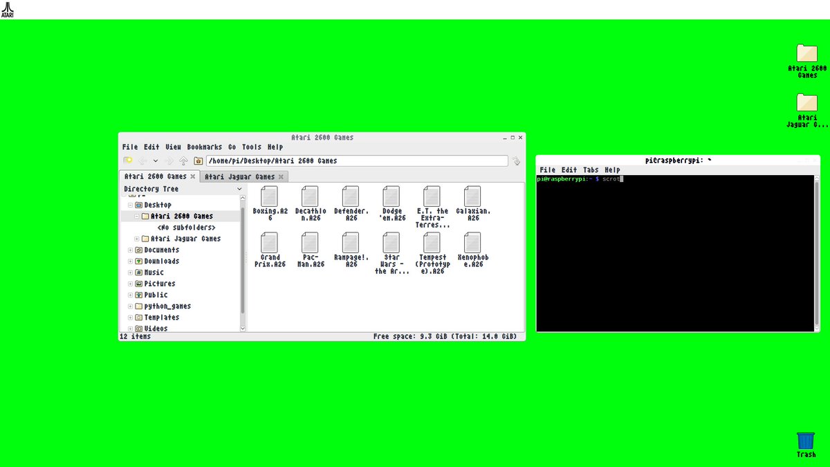Open the Bookmarks menu
The image size is (830, 467).
(x=205, y=147)
